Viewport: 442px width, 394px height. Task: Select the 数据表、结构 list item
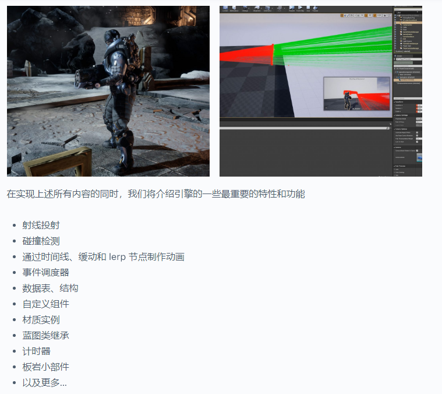click(50, 289)
